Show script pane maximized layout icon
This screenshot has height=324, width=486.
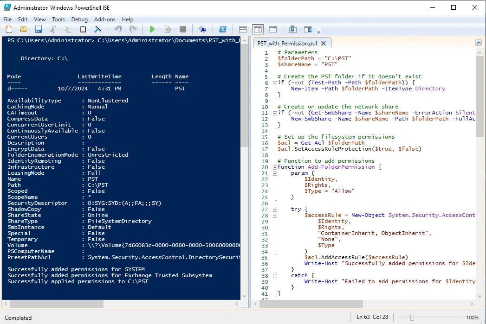coord(273,29)
